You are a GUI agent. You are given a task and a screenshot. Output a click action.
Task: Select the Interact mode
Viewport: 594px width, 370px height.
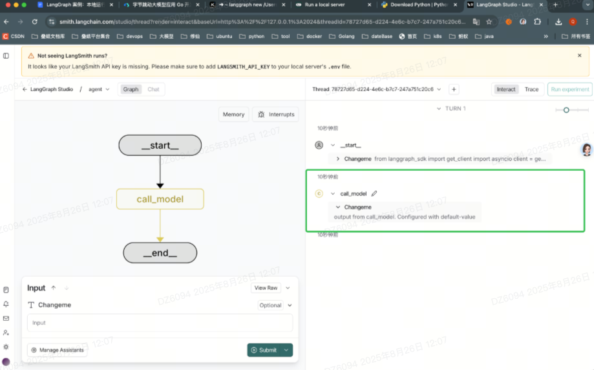(x=506, y=89)
